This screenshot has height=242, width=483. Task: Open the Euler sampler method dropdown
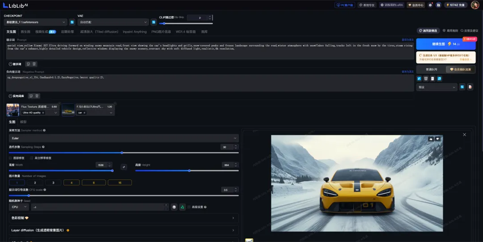124,138
